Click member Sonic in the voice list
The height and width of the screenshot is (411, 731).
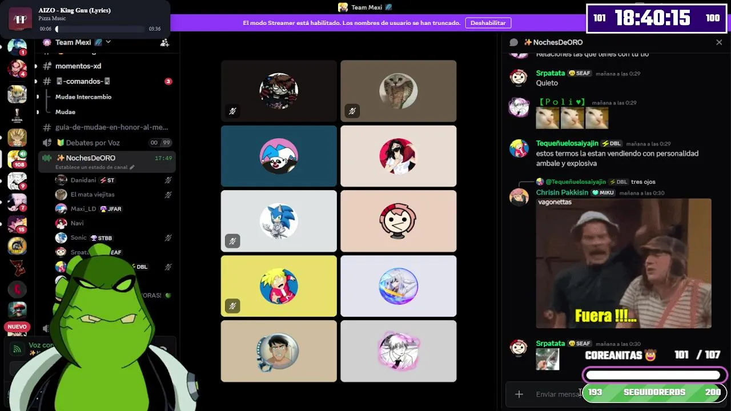(79, 237)
